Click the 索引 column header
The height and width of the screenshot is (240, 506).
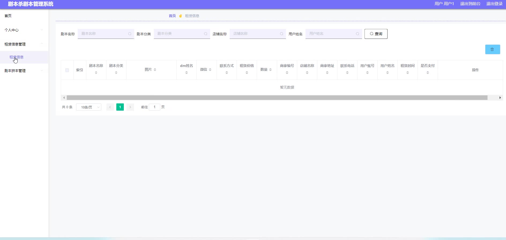[80, 70]
